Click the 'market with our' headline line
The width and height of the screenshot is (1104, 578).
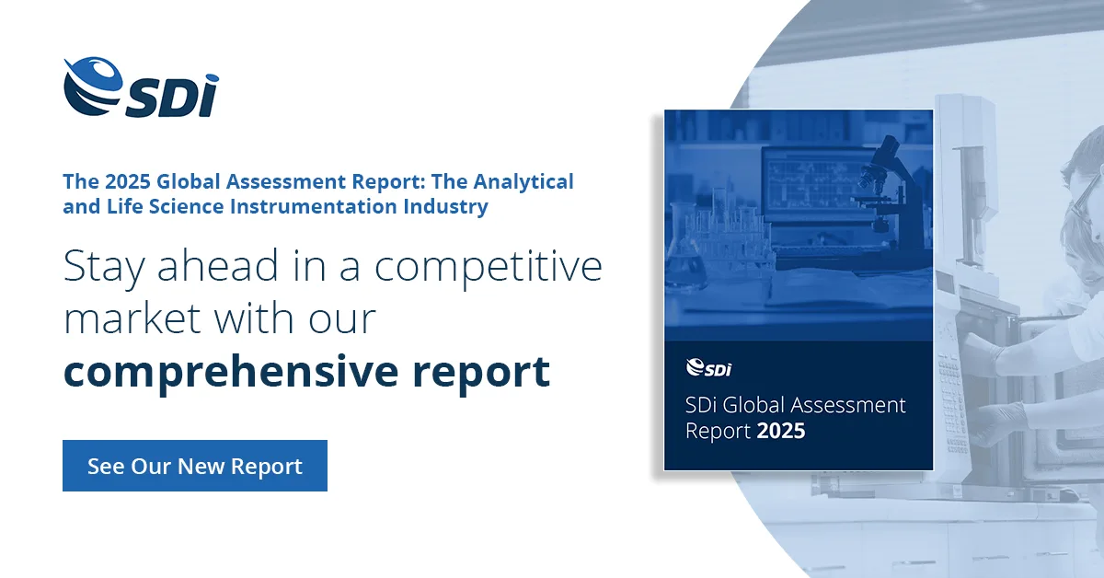(x=219, y=318)
